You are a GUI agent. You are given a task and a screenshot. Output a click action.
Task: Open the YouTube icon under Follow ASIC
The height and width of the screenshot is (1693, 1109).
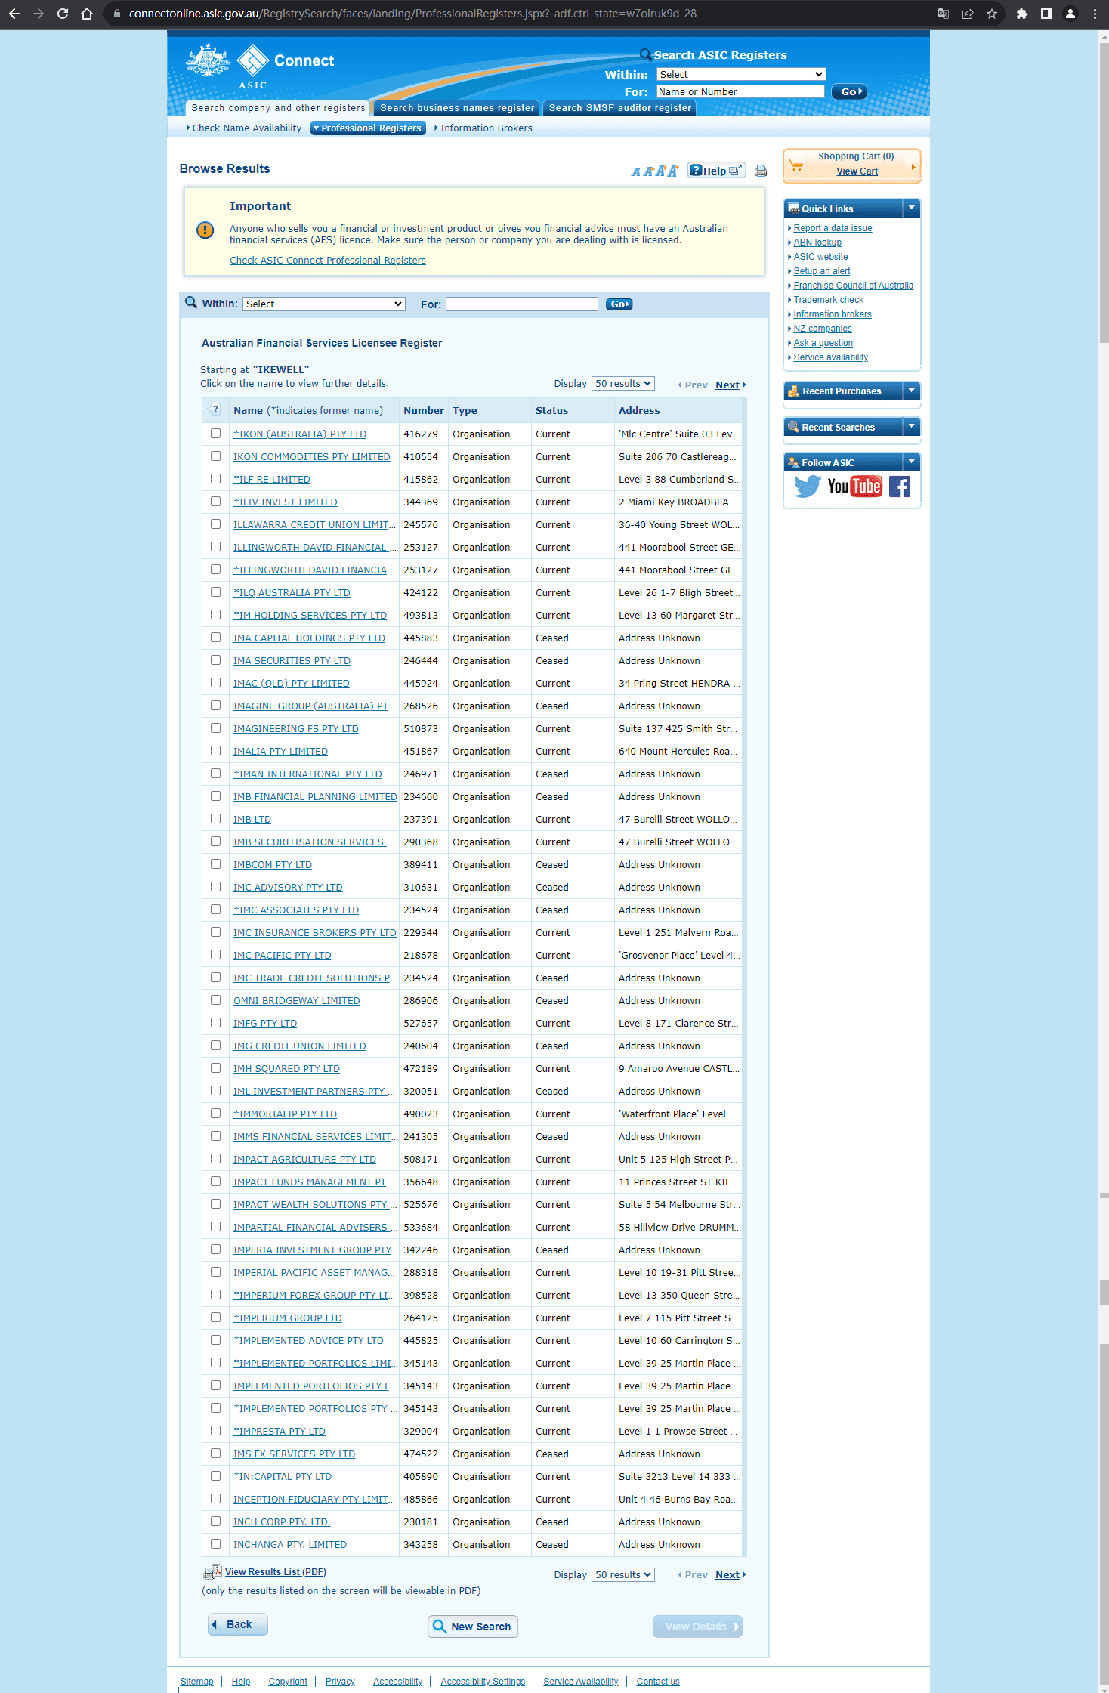854,486
